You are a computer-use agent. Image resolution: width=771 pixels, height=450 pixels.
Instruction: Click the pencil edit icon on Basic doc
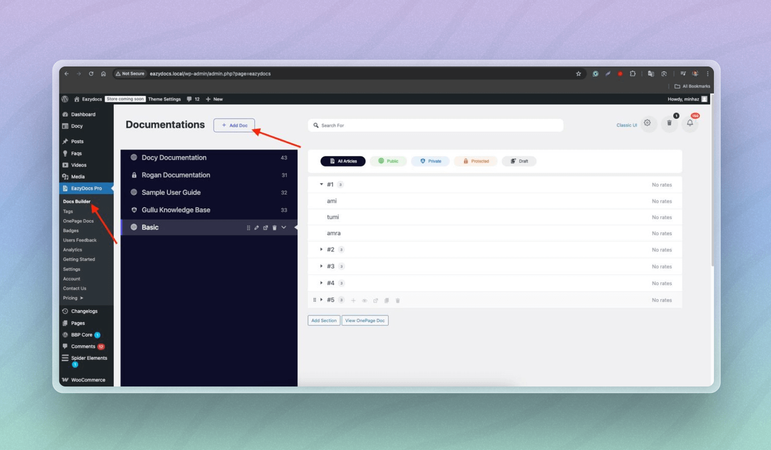(257, 227)
